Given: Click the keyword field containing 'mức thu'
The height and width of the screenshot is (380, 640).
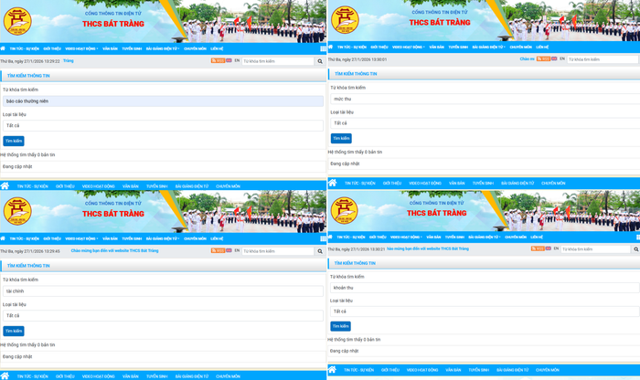Looking at the screenshot, I should click(484, 99).
